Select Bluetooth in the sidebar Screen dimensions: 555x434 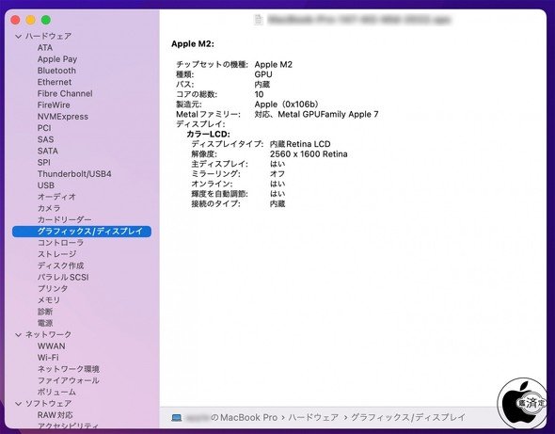click(x=56, y=71)
